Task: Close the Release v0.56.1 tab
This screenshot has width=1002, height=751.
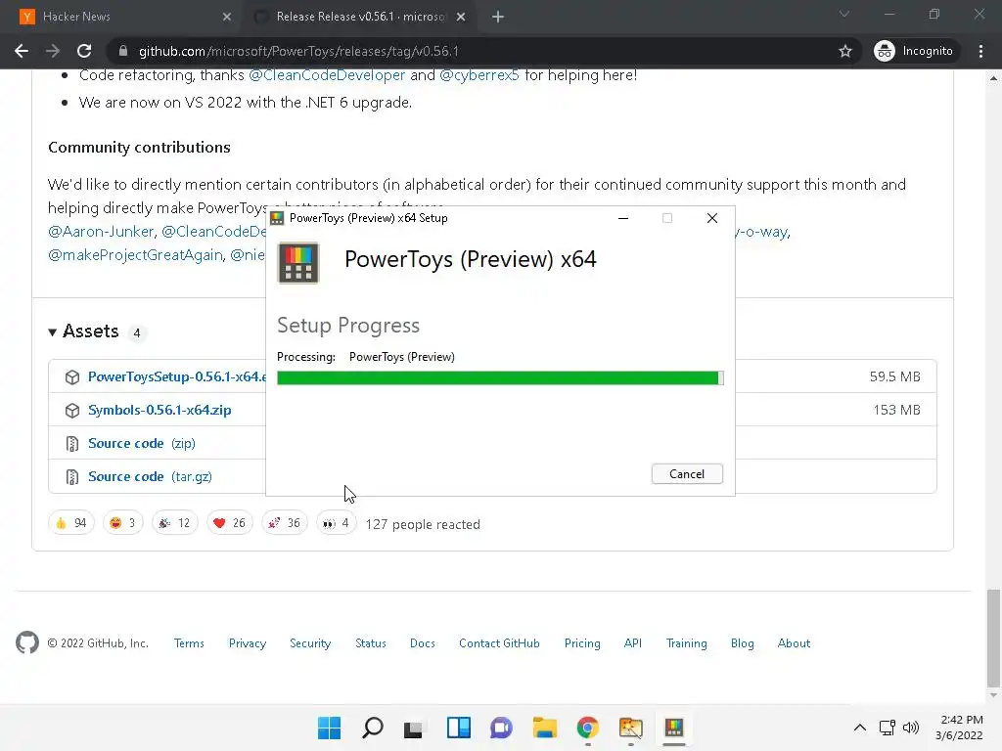Action: coord(461,17)
